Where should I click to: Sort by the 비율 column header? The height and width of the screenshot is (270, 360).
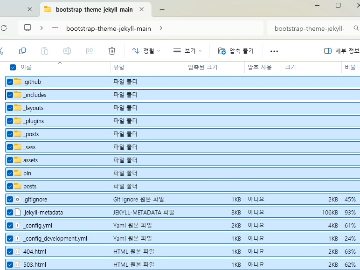(350, 67)
